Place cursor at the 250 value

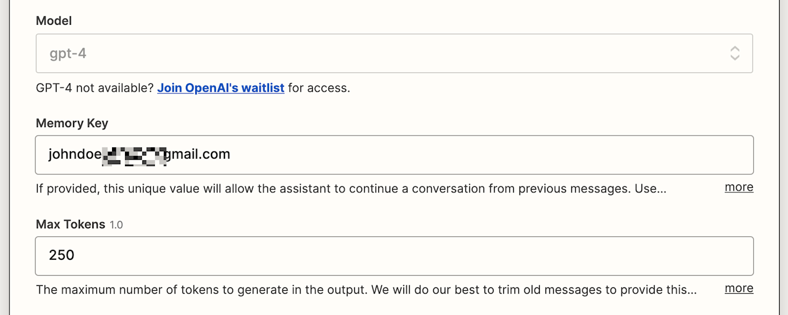(x=61, y=255)
